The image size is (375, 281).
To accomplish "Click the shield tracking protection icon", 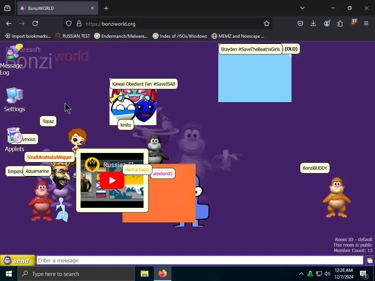I will tap(69, 24).
